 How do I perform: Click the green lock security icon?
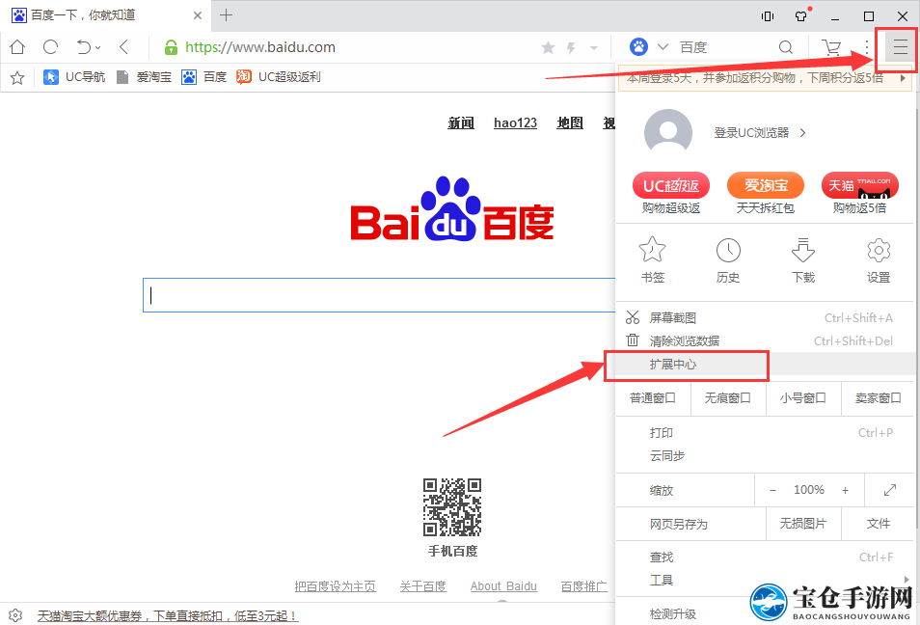[x=171, y=47]
